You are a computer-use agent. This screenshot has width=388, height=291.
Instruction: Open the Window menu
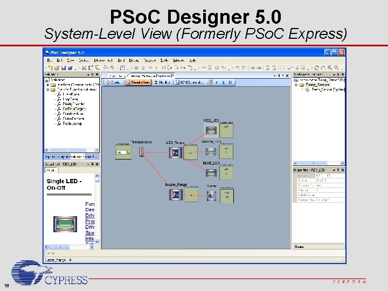pyautogui.click(x=178, y=60)
